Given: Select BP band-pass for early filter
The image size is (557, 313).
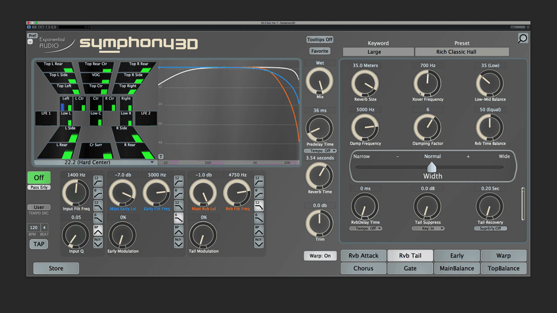Looking at the screenshot, I should pyautogui.click(x=178, y=230).
